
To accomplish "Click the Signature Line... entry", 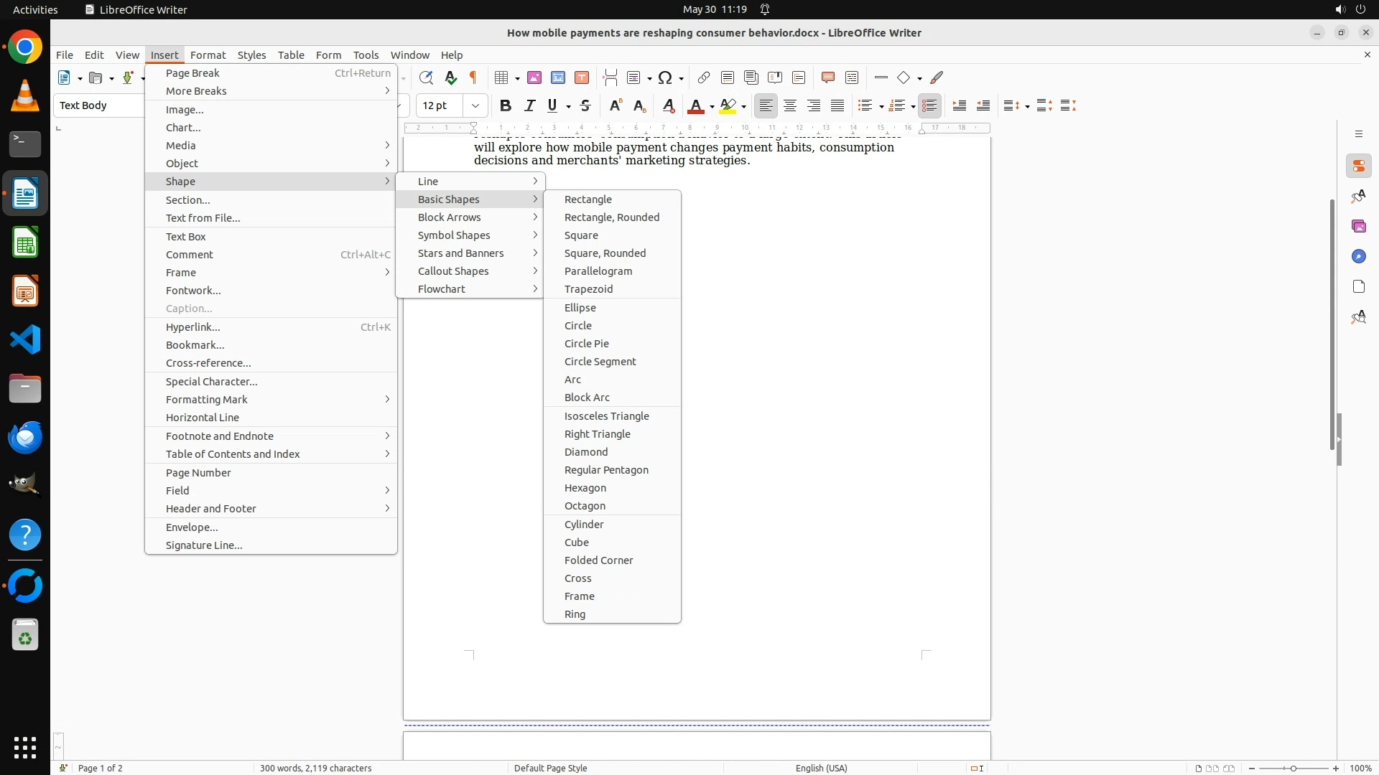I will 203,545.
